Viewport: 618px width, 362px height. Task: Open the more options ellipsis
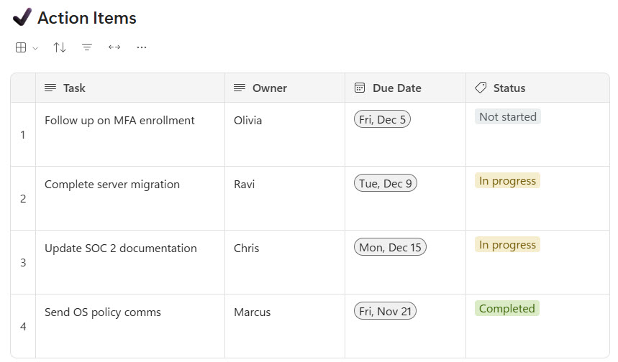coord(142,47)
